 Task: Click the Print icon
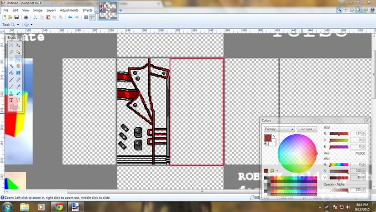tap(26, 17)
